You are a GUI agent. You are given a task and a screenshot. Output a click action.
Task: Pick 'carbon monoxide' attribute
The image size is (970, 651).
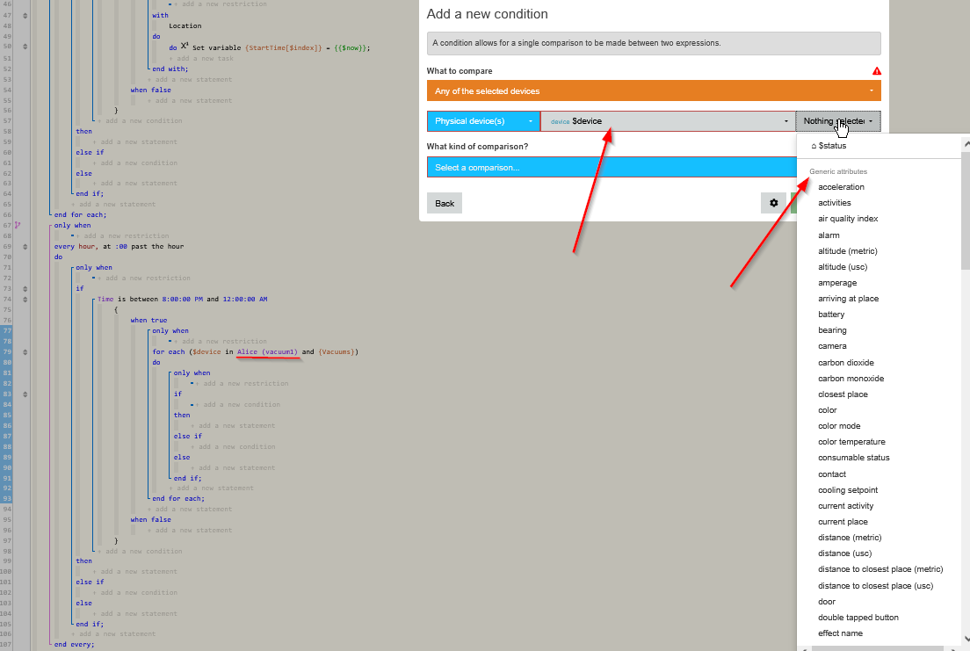pos(851,378)
